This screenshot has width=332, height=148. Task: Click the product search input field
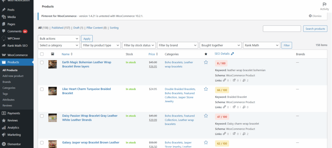(x=282, y=29)
